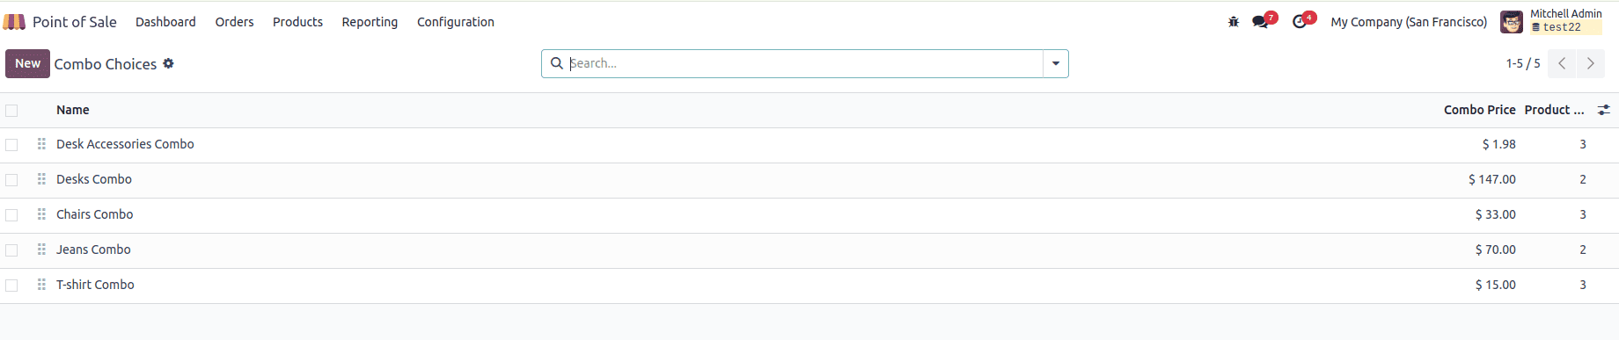Focus the Search input field

[804, 63]
